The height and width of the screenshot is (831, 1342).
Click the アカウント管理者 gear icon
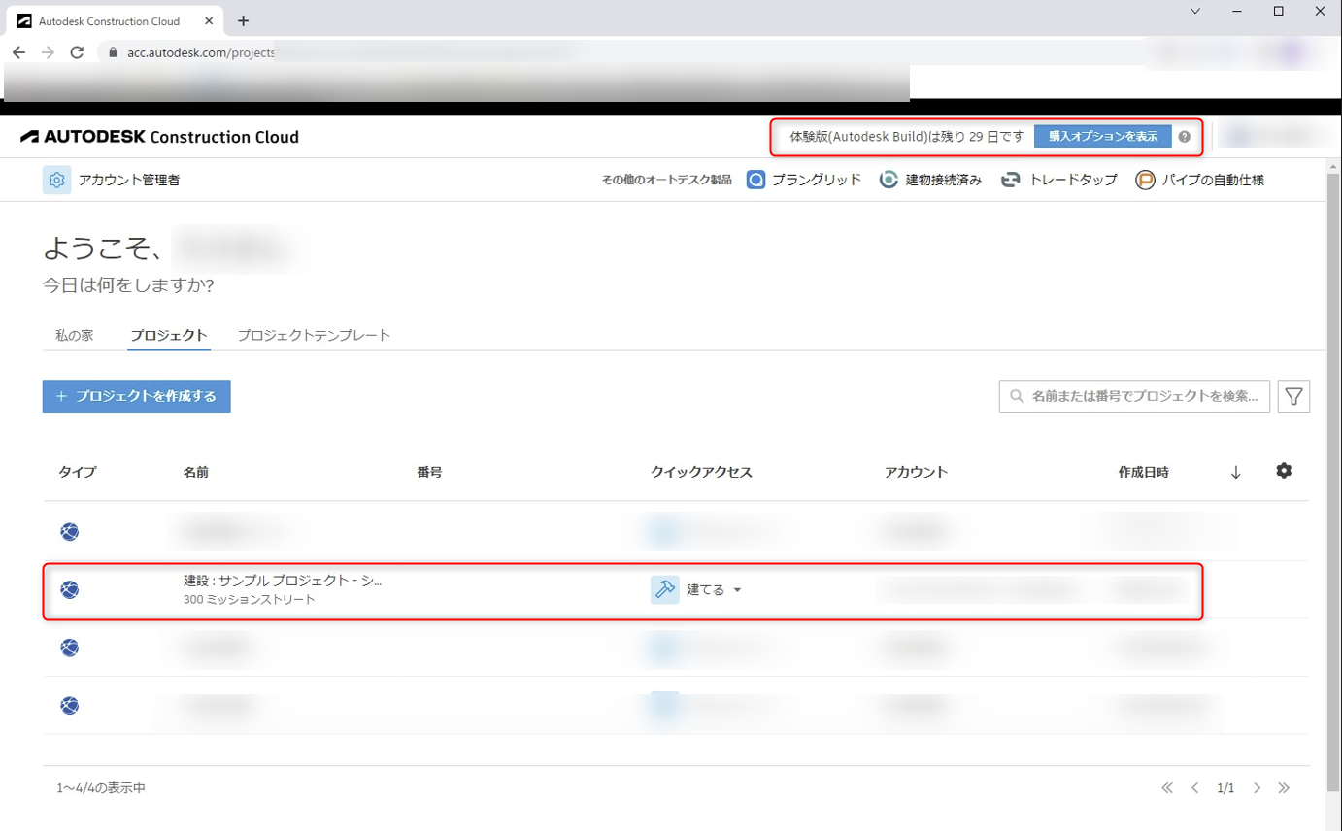56,180
